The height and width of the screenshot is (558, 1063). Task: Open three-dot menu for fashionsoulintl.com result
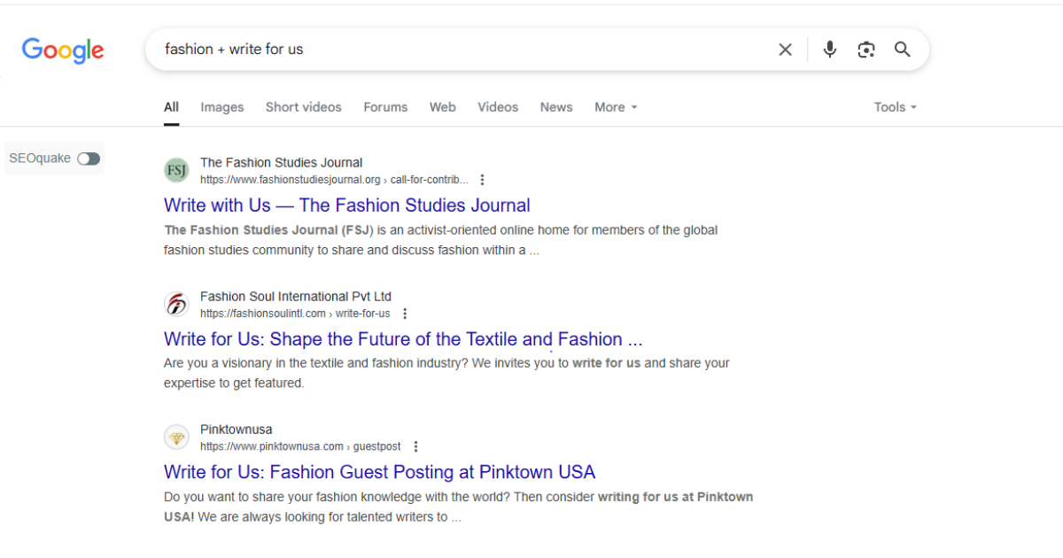click(x=405, y=314)
